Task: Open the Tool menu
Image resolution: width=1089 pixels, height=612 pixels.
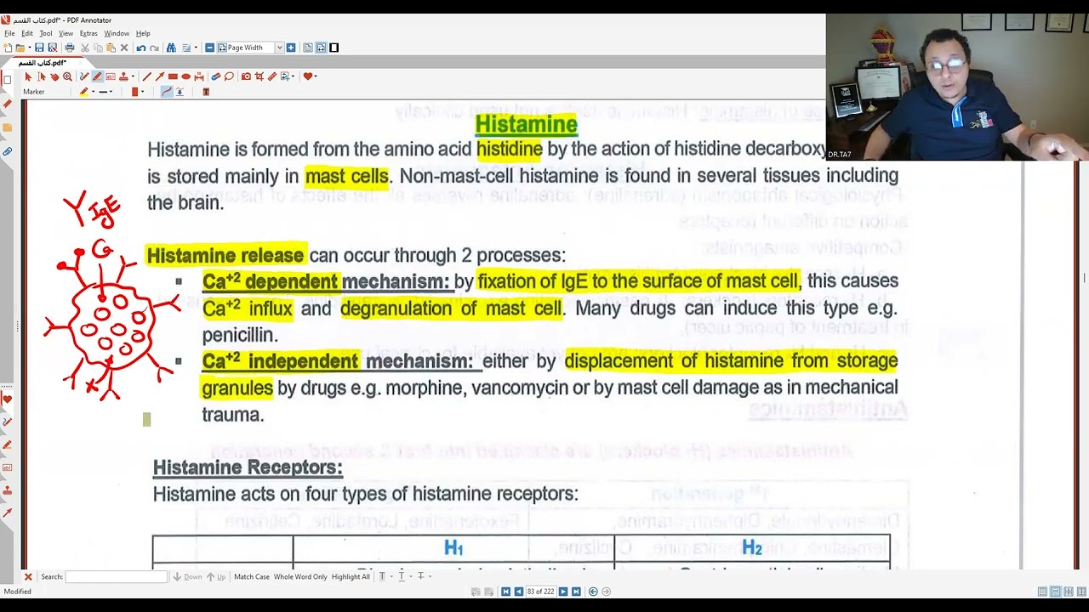Action: pos(46,33)
